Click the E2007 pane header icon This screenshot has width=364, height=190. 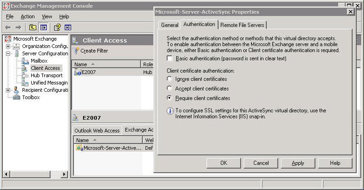click(x=75, y=118)
